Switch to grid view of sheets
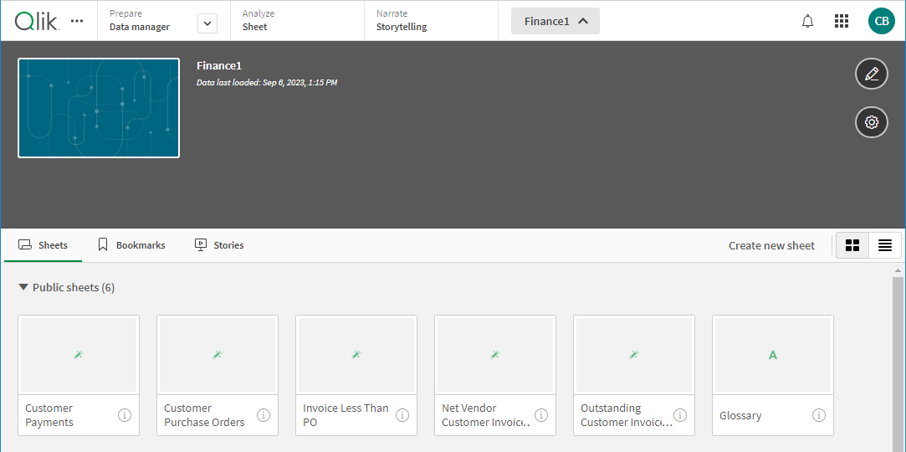Image resolution: width=906 pixels, height=452 pixels. 852,245
